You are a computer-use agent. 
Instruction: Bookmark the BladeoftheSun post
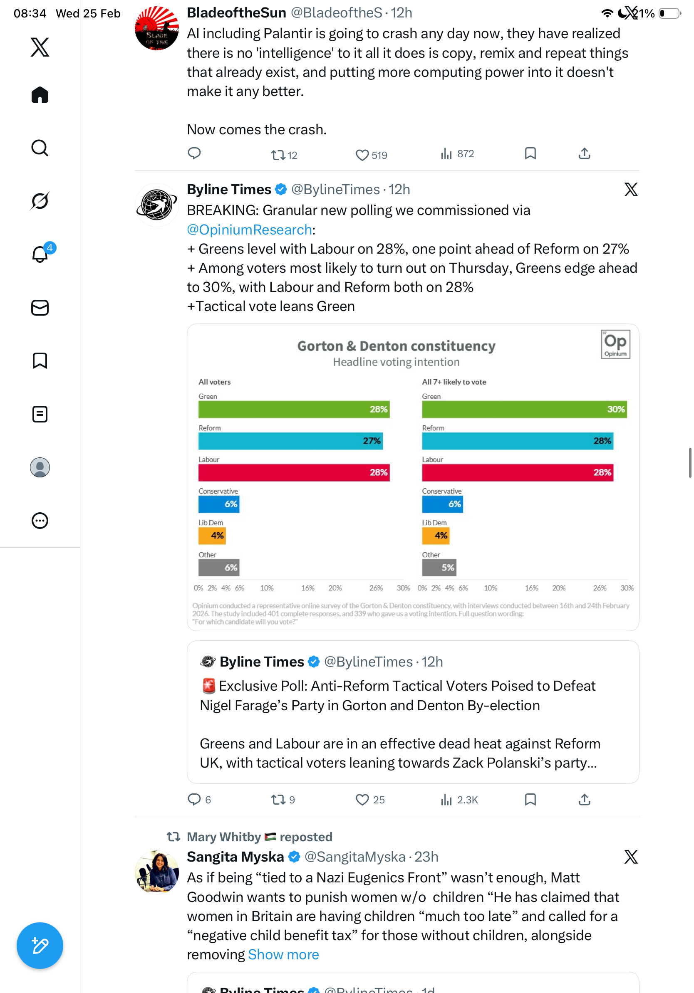(530, 153)
